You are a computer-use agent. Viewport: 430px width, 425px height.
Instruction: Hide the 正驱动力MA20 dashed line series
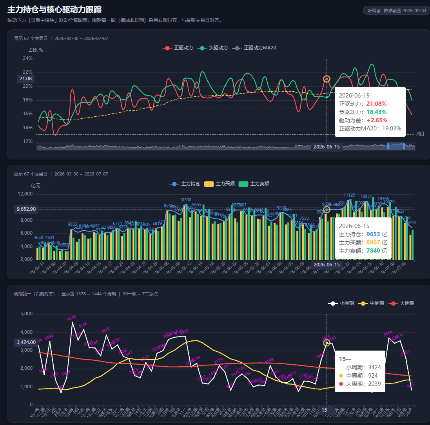pyautogui.click(x=254, y=48)
